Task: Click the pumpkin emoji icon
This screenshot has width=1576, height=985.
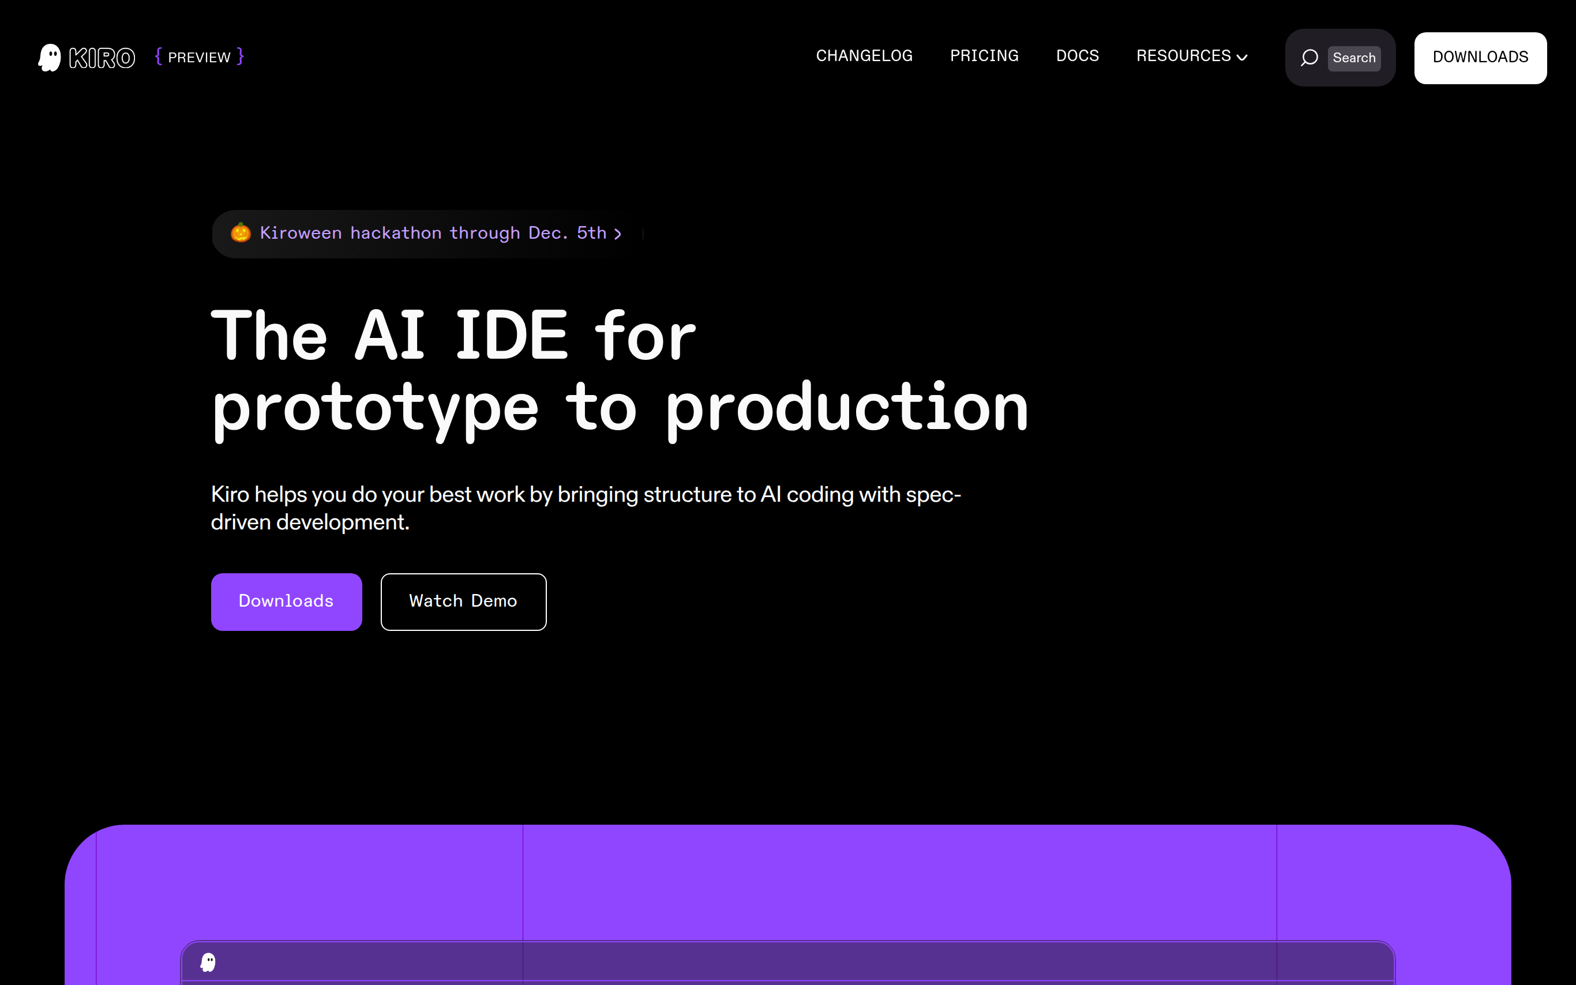Action: point(241,233)
